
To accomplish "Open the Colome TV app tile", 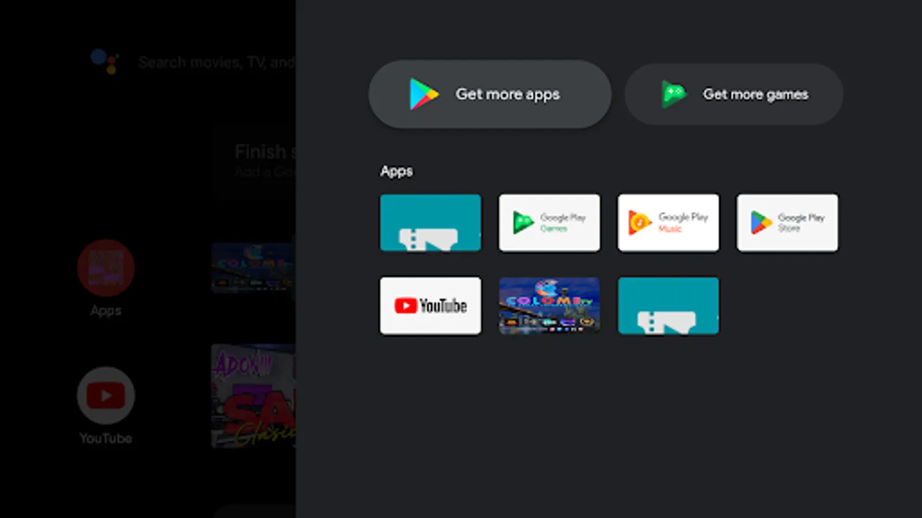I will (549, 306).
